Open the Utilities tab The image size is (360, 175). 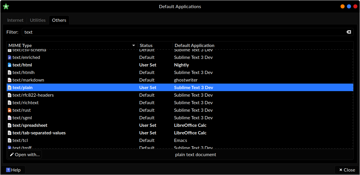pyautogui.click(x=38, y=20)
